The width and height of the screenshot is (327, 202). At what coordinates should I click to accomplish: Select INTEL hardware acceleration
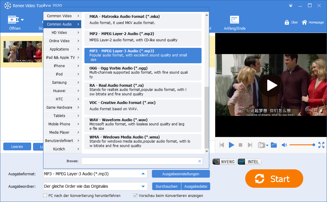coord(249,162)
